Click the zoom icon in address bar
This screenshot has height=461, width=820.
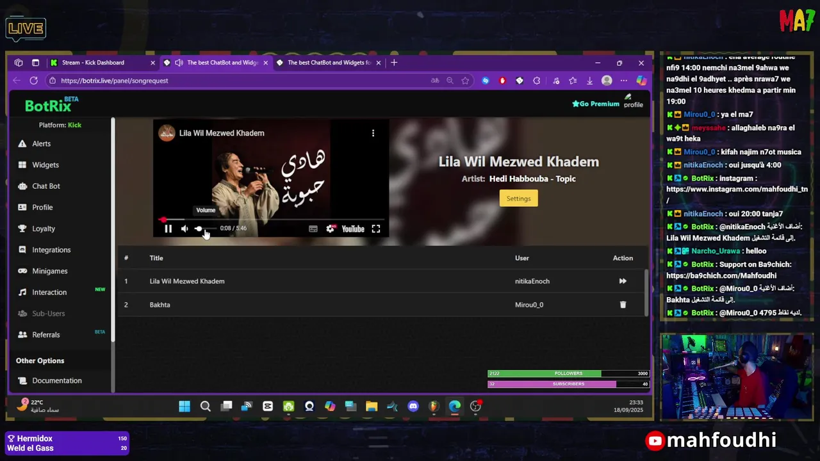(x=450, y=81)
